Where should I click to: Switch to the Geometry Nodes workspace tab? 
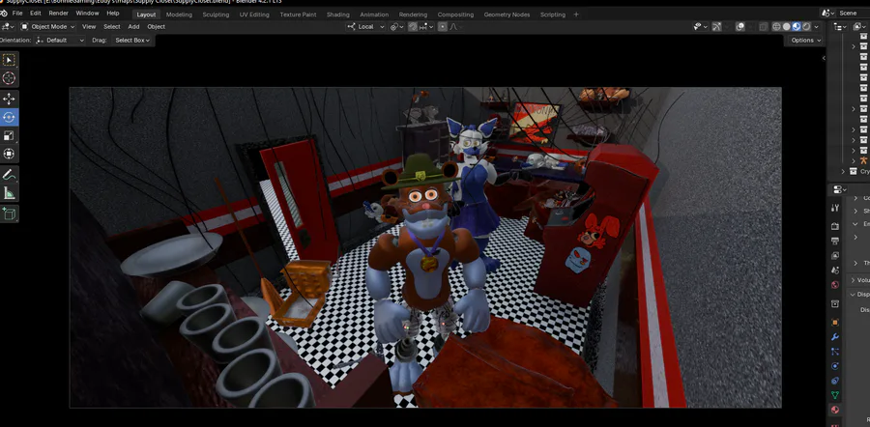[x=507, y=14]
